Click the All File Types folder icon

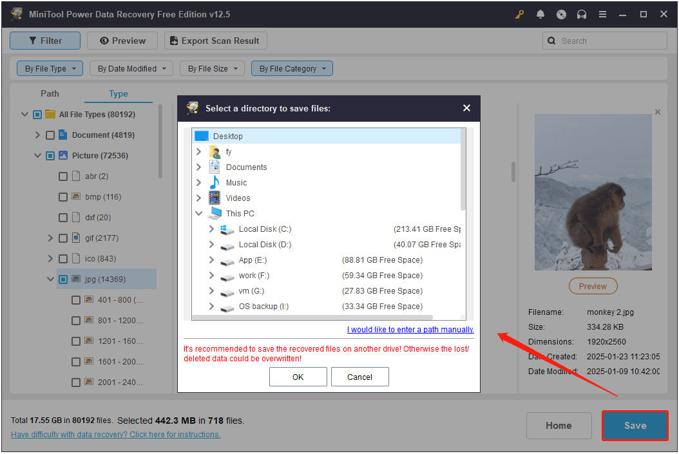50,114
